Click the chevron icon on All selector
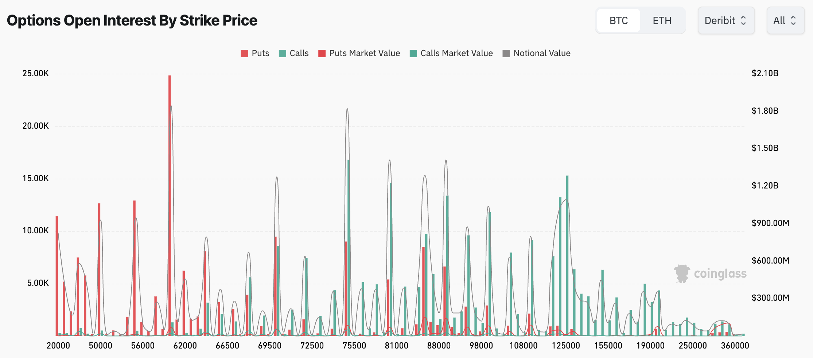The image size is (813, 358). tap(793, 21)
